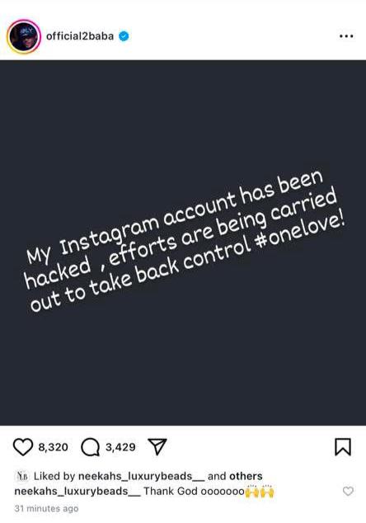Like the post with heart icon
The height and width of the screenshot is (523, 366).
(22, 447)
